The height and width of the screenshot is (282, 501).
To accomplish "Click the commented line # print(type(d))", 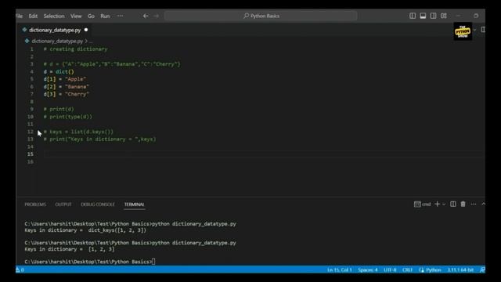I will tap(68, 117).
